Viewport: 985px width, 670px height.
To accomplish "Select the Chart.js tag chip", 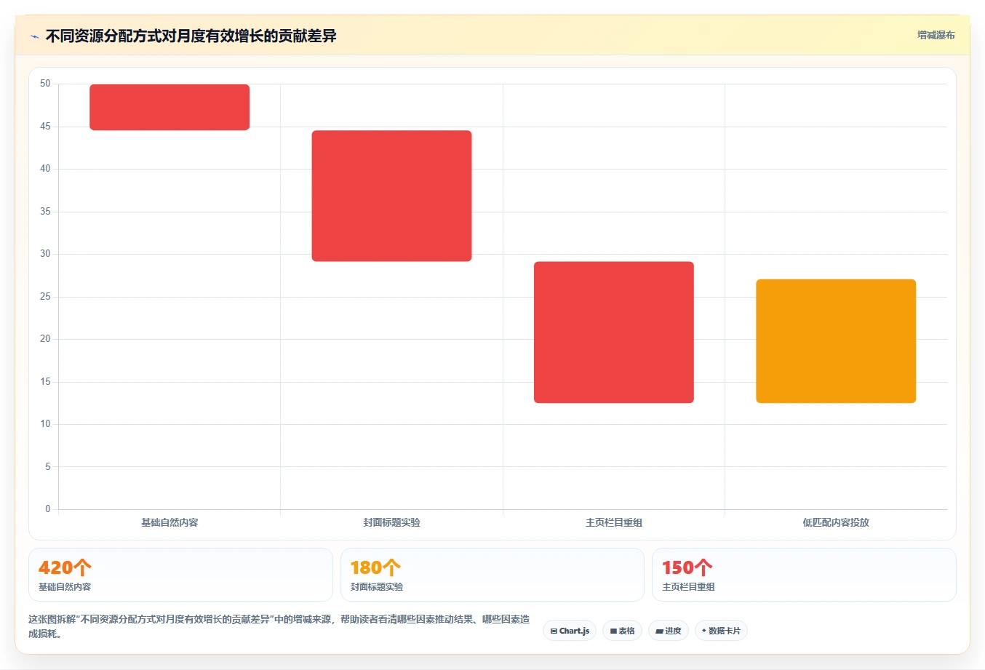I will tap(570, 631).
